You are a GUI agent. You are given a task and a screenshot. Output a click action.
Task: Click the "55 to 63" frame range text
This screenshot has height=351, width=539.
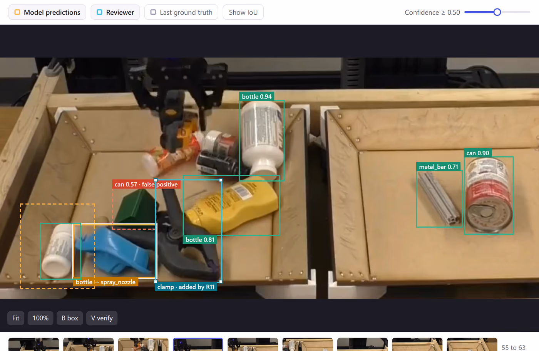(x=513, y=348)
